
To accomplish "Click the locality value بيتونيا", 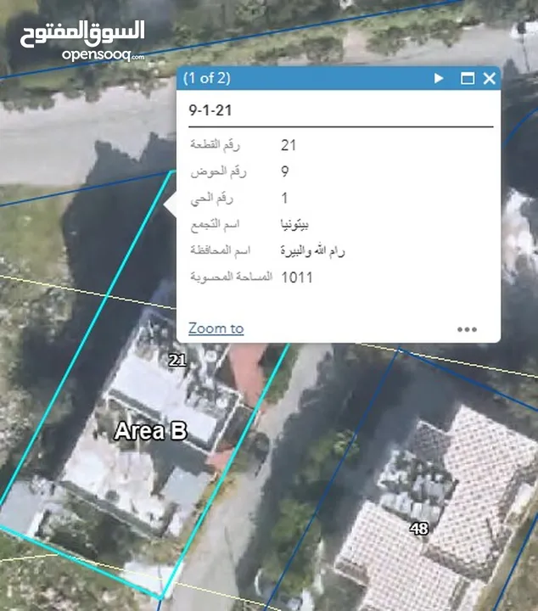I will click(294, 224).
